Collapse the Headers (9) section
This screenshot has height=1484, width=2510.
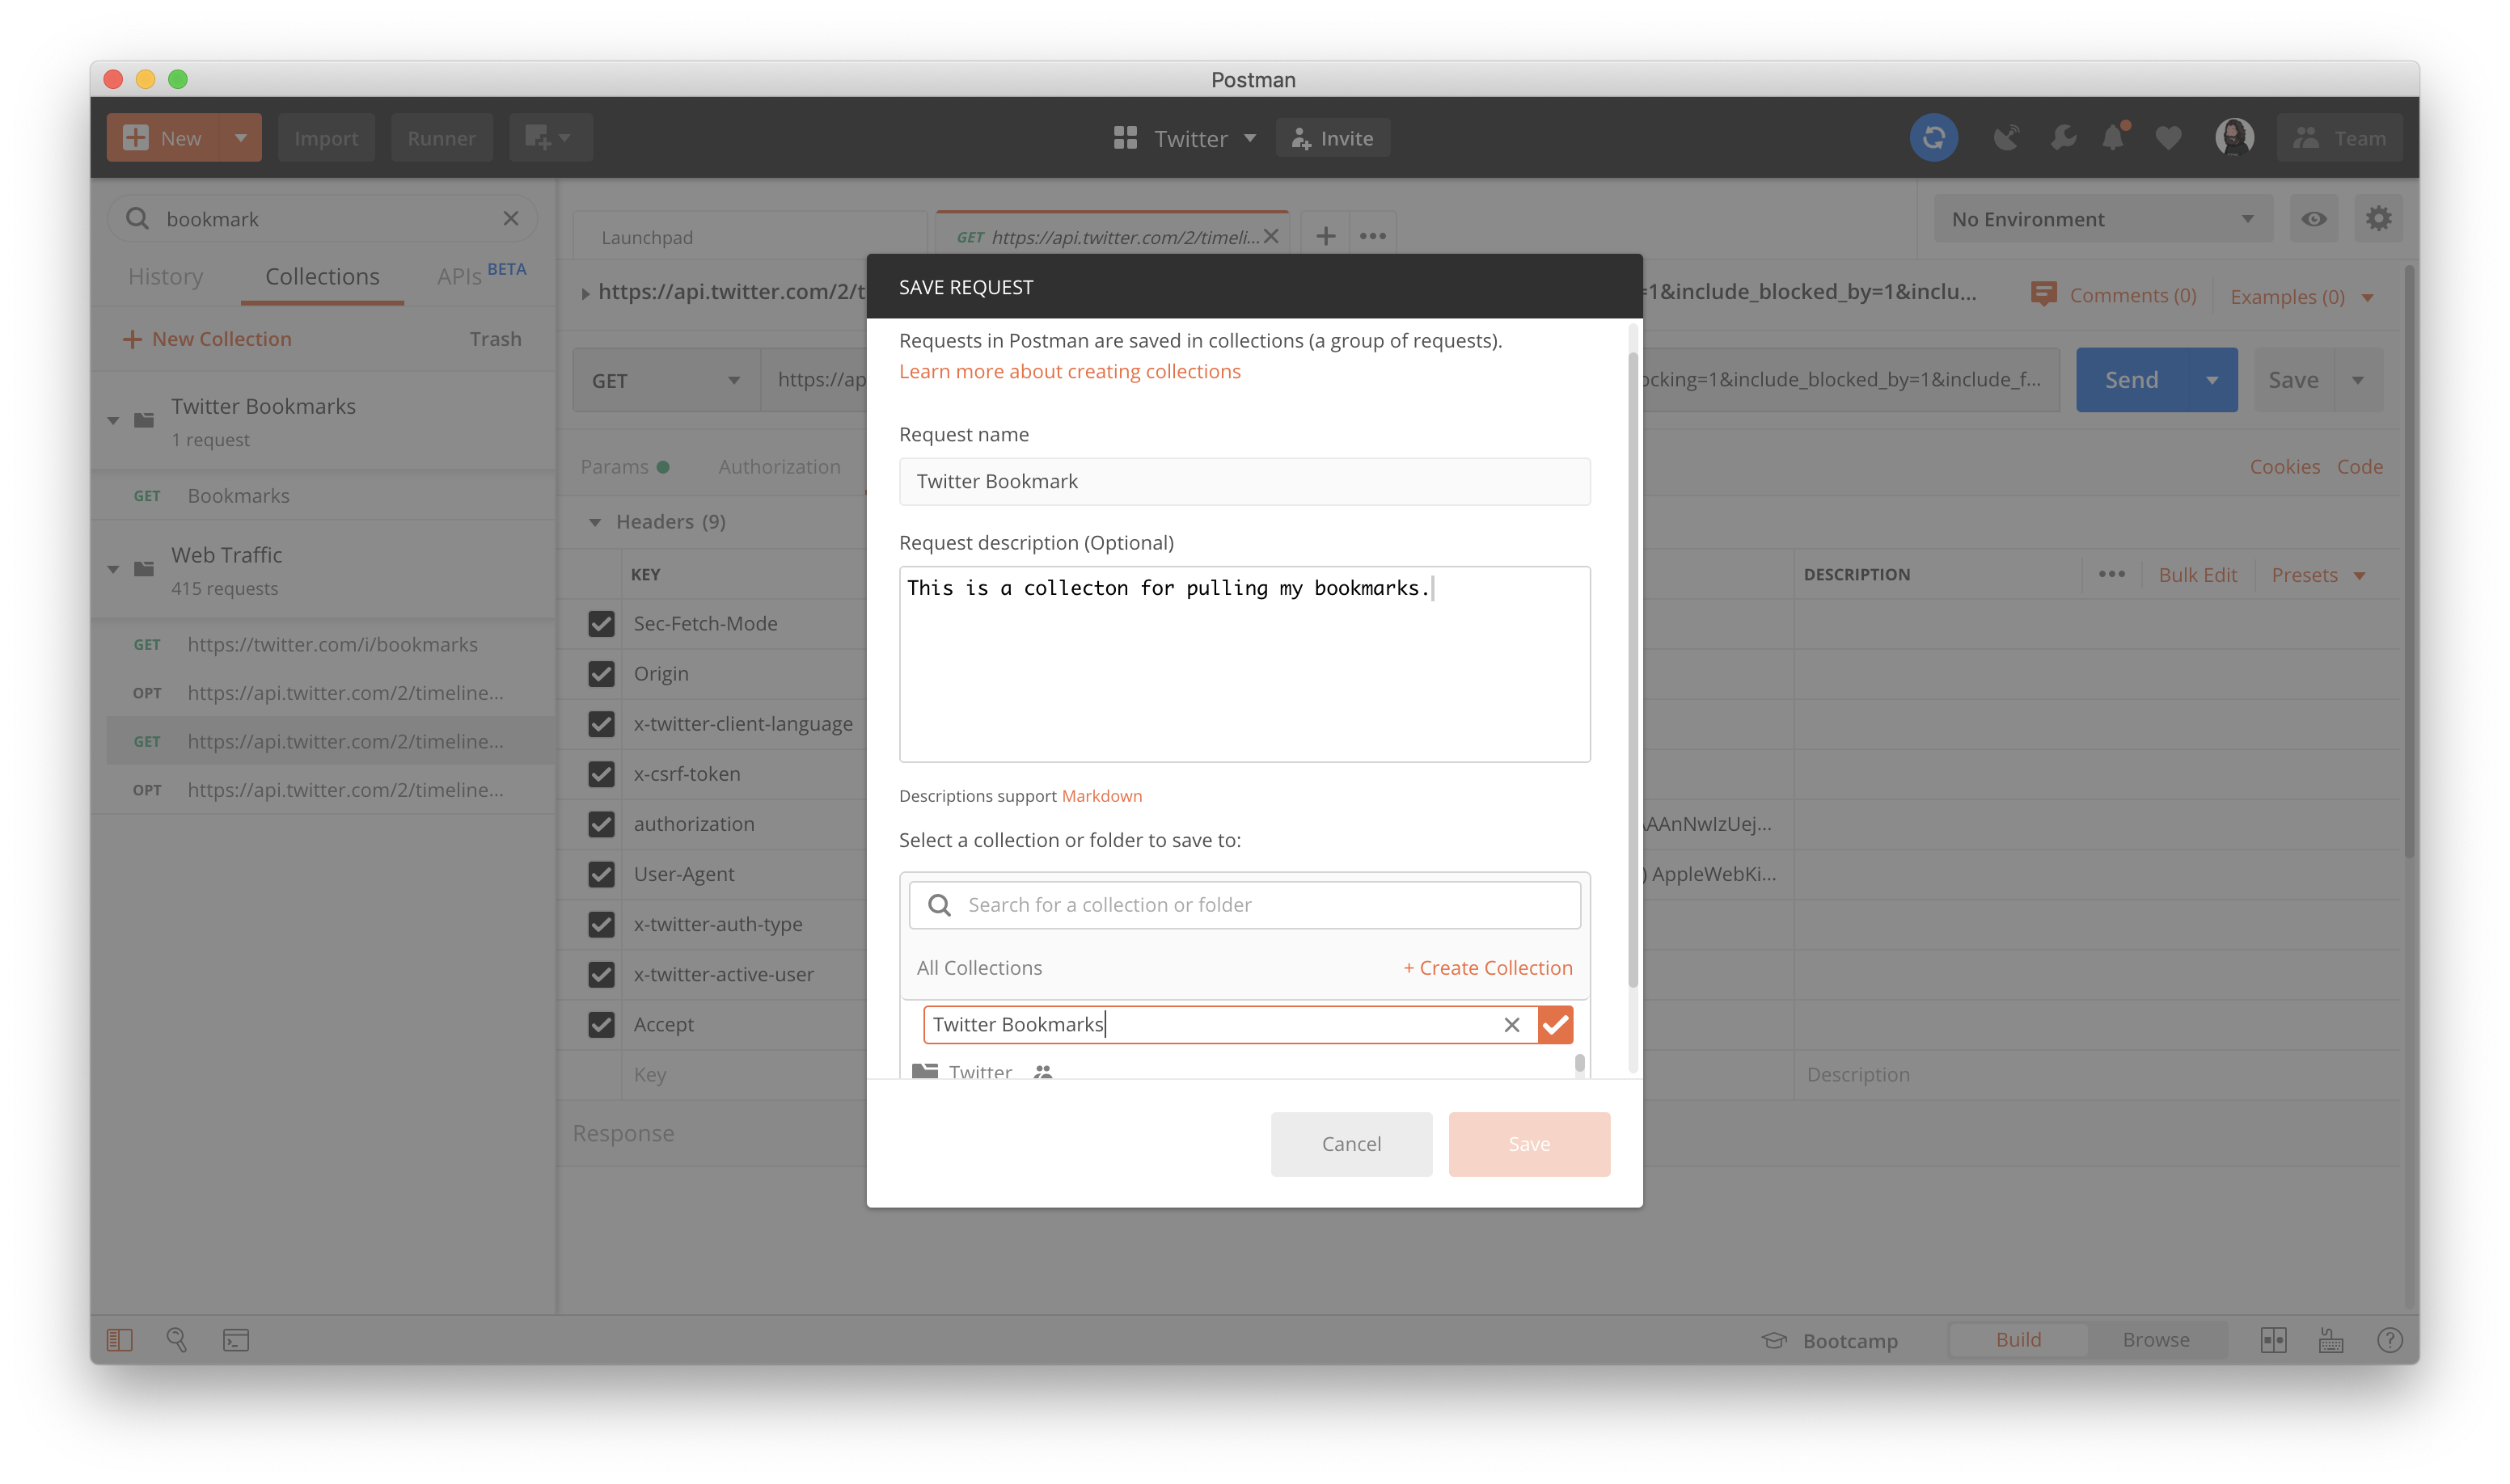595,522
